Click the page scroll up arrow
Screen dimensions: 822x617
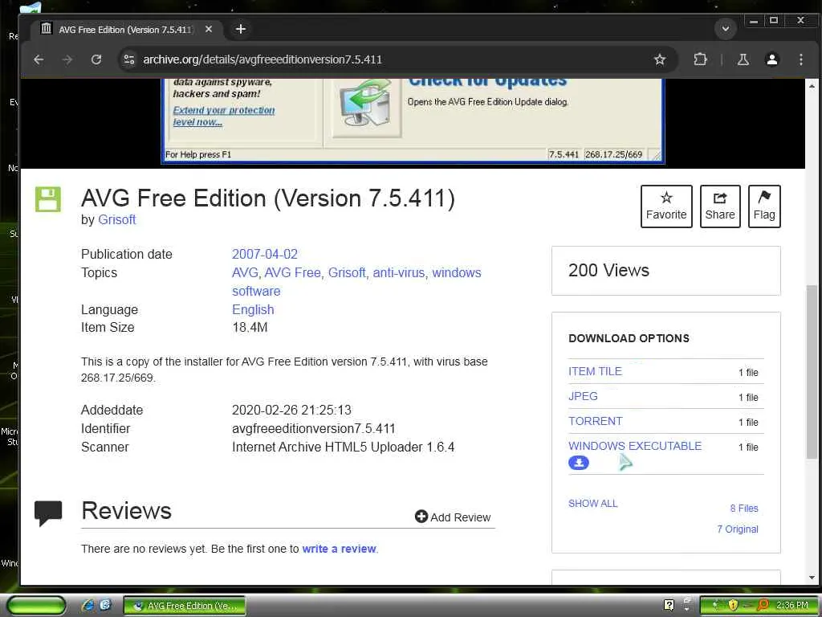pyautogui.click(x=812, y=85)
